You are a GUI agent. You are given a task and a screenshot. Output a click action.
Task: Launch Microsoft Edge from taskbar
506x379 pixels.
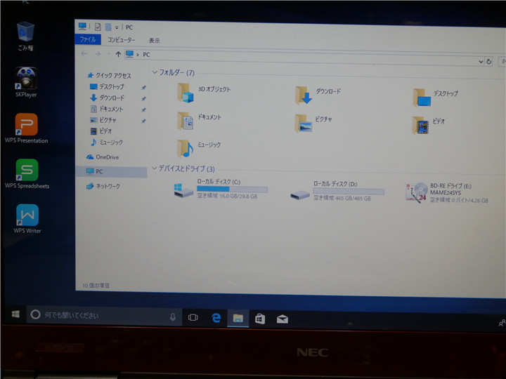(216, 318)
